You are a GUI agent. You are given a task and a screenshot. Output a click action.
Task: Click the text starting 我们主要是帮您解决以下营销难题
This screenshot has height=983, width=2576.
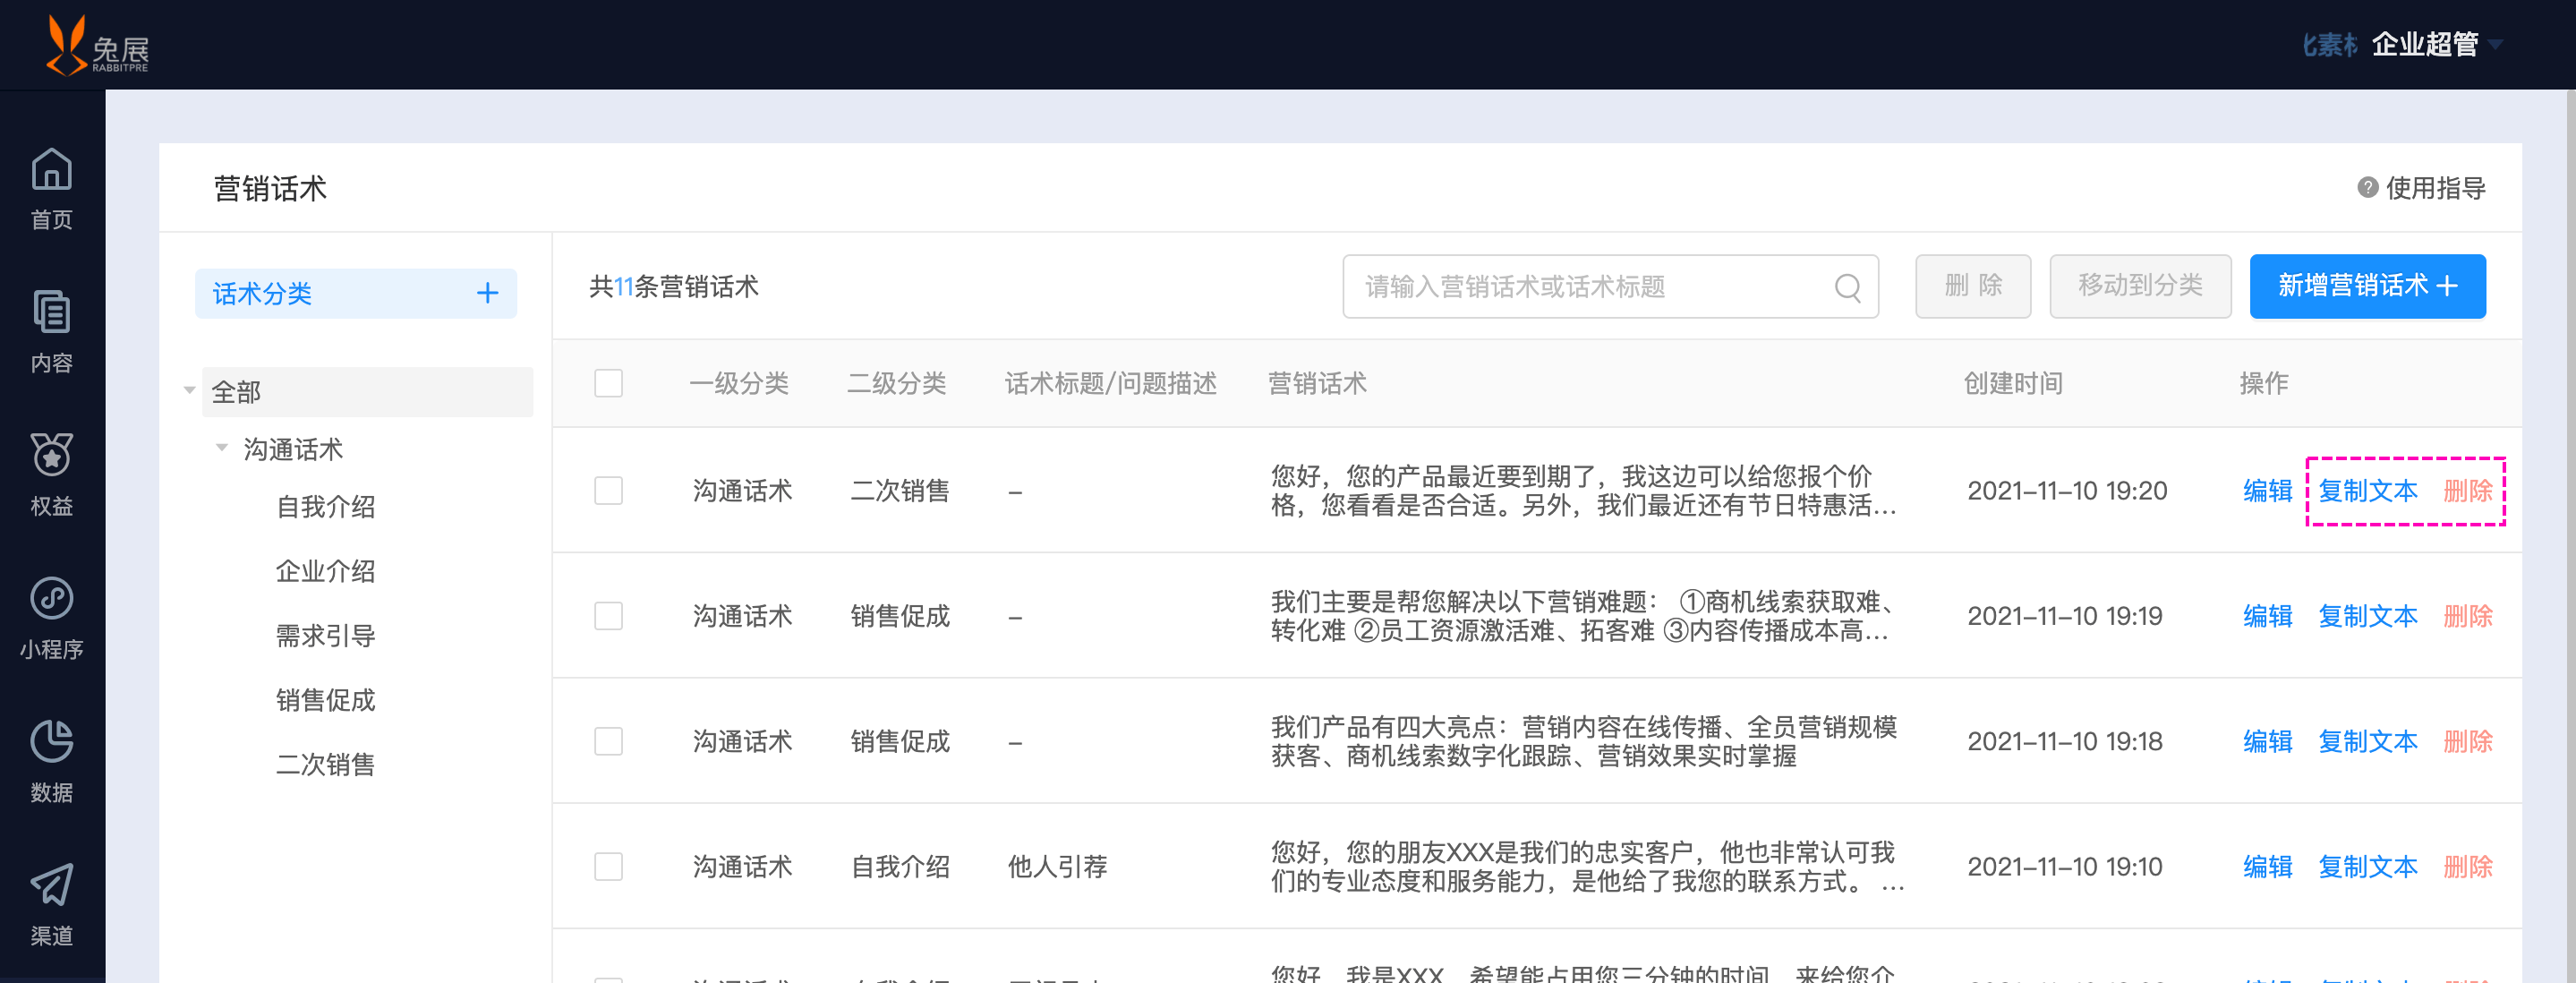point(1584,616)
